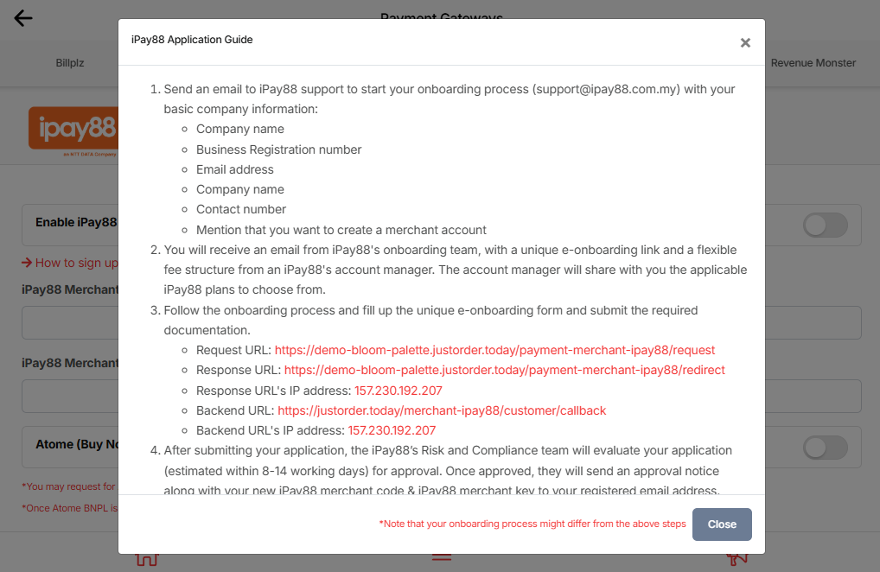Click the megaphone icon in the bottom bar
This screenshot has width=880, height=572.
tap(737, 557)
